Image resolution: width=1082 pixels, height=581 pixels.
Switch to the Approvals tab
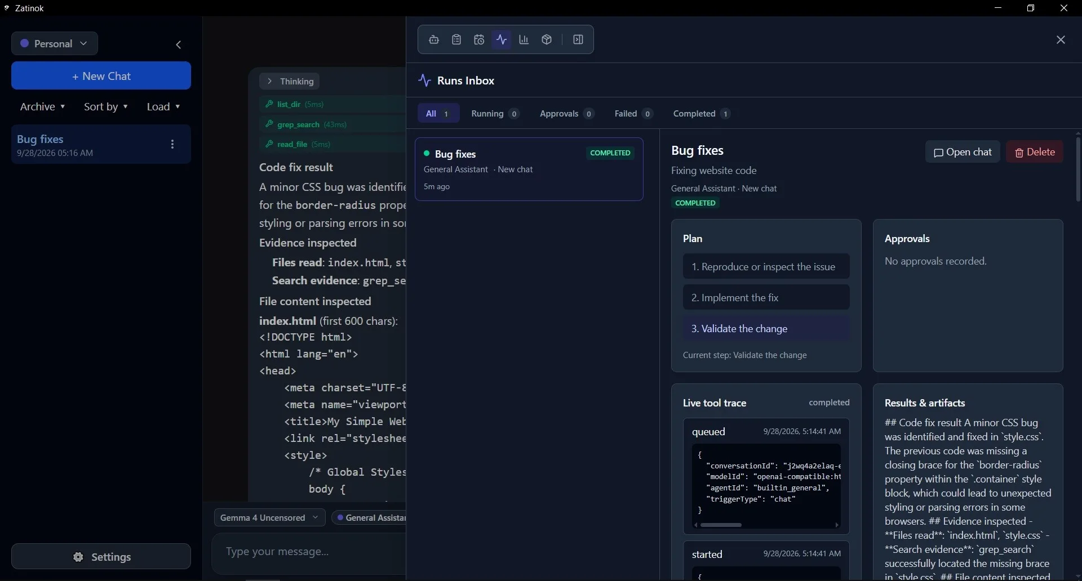(x=566, y=113)
